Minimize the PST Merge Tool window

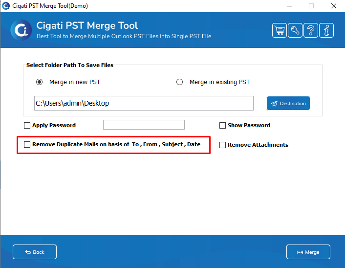(x=289, y=6)
